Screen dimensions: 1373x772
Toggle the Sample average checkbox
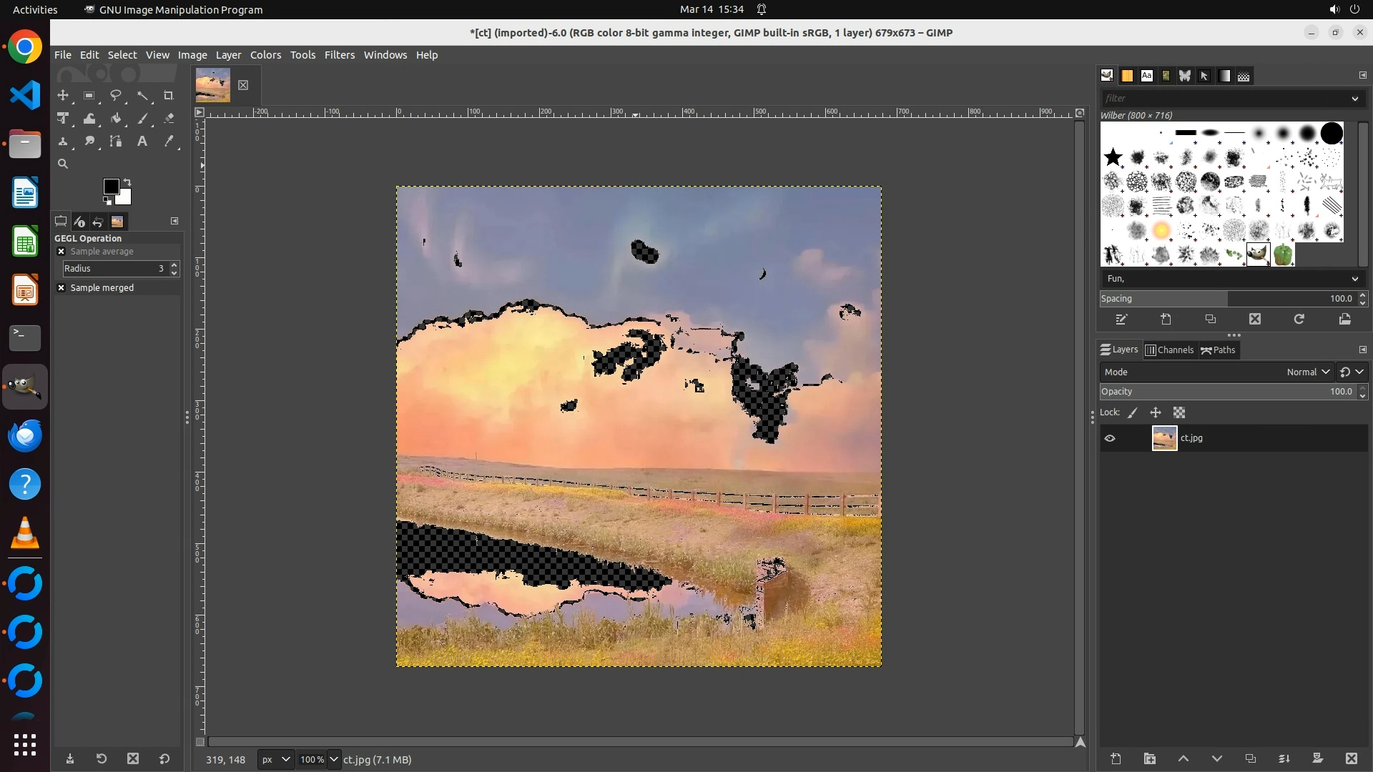tap(61, 252)
